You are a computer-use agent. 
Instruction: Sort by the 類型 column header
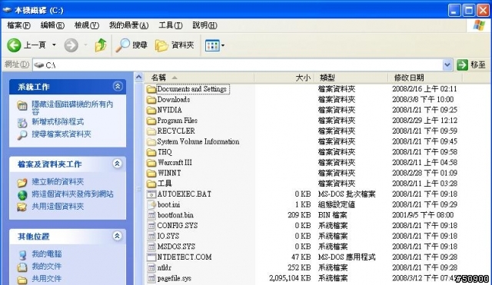click(x=351, y=78)
